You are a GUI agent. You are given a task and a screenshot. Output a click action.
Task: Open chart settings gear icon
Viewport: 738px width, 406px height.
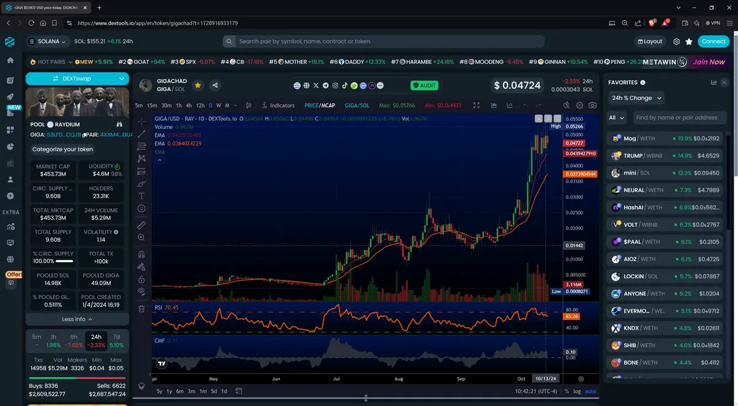(578, 105)
